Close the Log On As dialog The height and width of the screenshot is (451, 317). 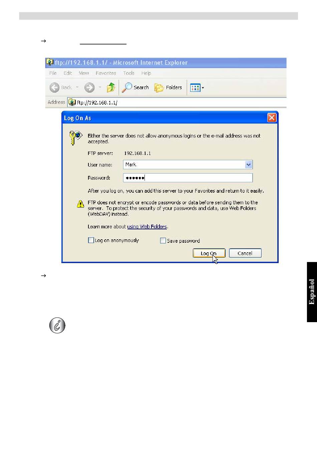coord(272,118)
